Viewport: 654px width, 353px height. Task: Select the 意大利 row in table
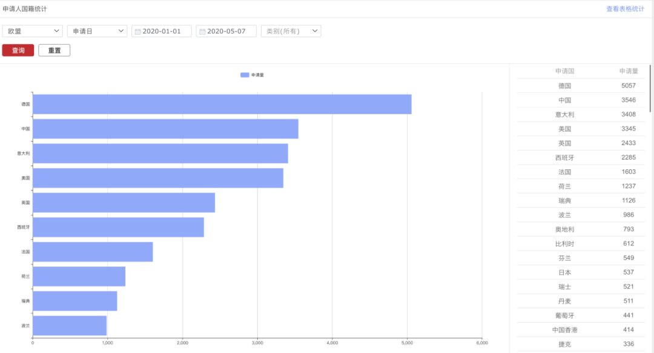click(x=581, y=114)
